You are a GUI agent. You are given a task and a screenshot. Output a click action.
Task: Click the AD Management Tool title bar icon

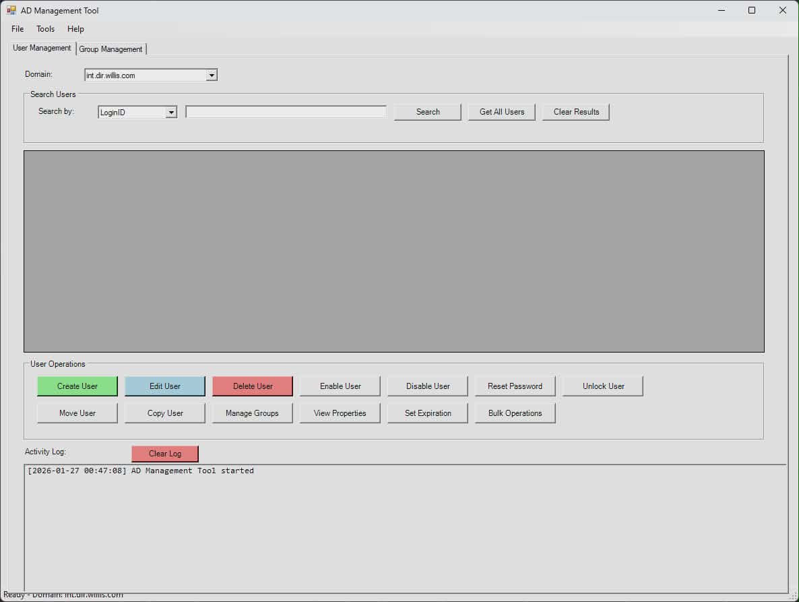pyautogui.click(x=11, y=10)
